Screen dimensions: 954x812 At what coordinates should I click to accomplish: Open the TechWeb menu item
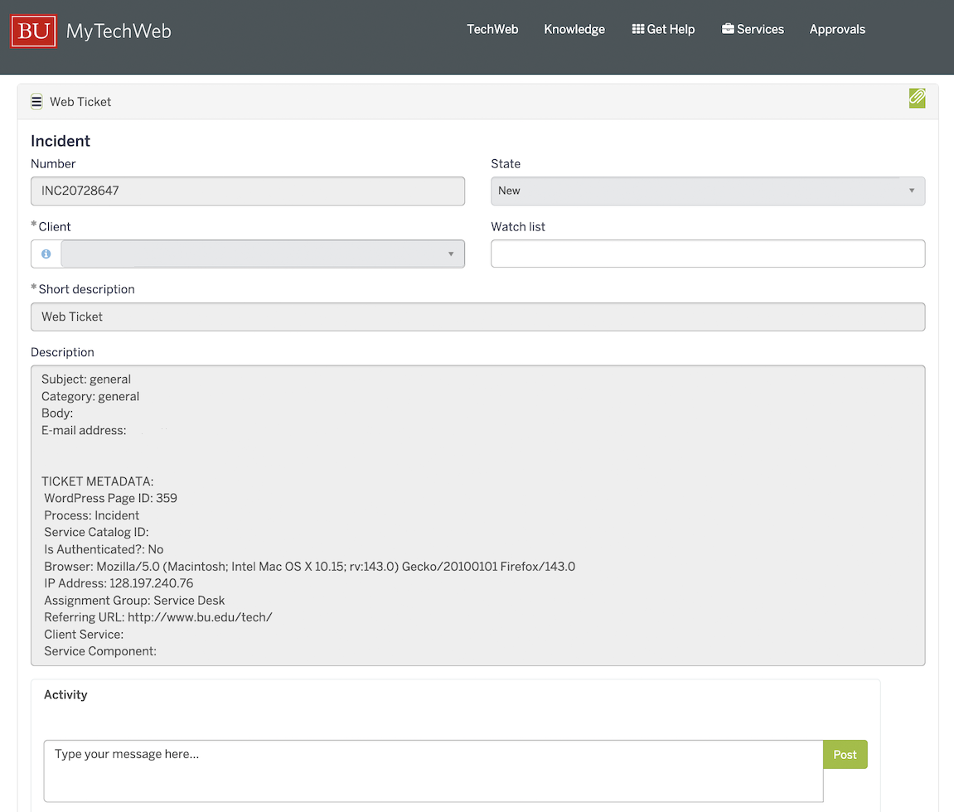click(492, 29)
